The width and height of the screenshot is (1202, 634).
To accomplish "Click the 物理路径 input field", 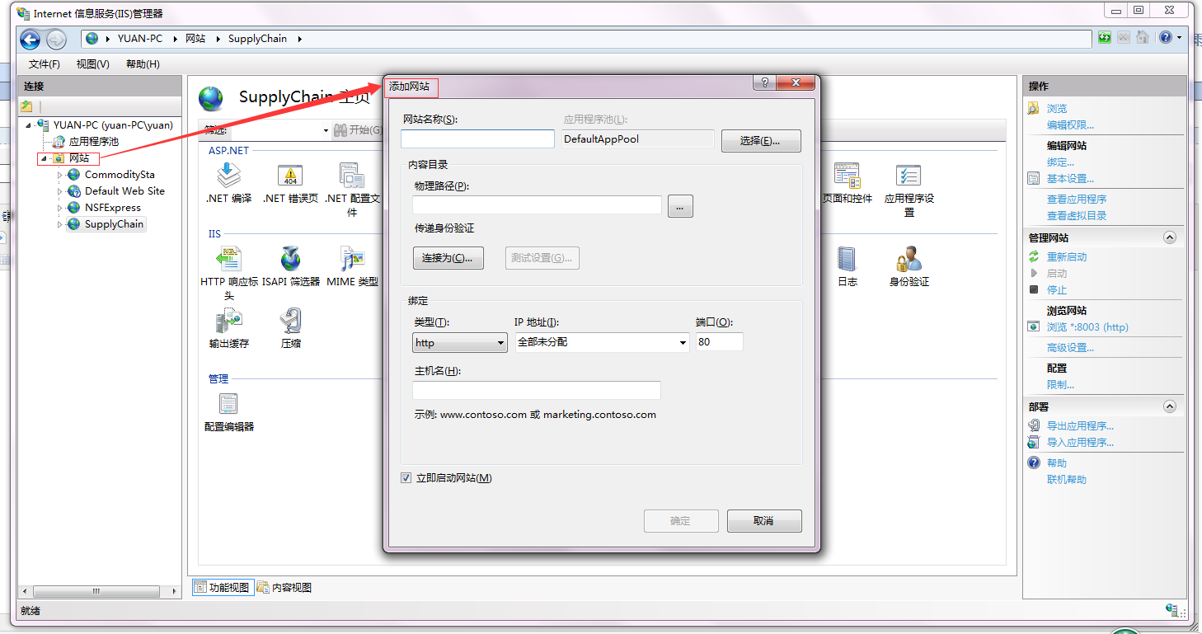I will (x=538, y=205).
